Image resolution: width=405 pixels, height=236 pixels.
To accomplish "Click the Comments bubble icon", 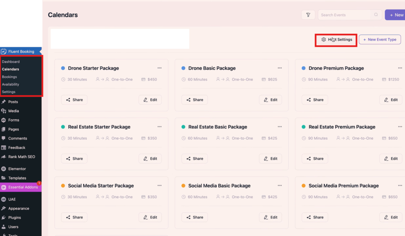I will 4,138.
